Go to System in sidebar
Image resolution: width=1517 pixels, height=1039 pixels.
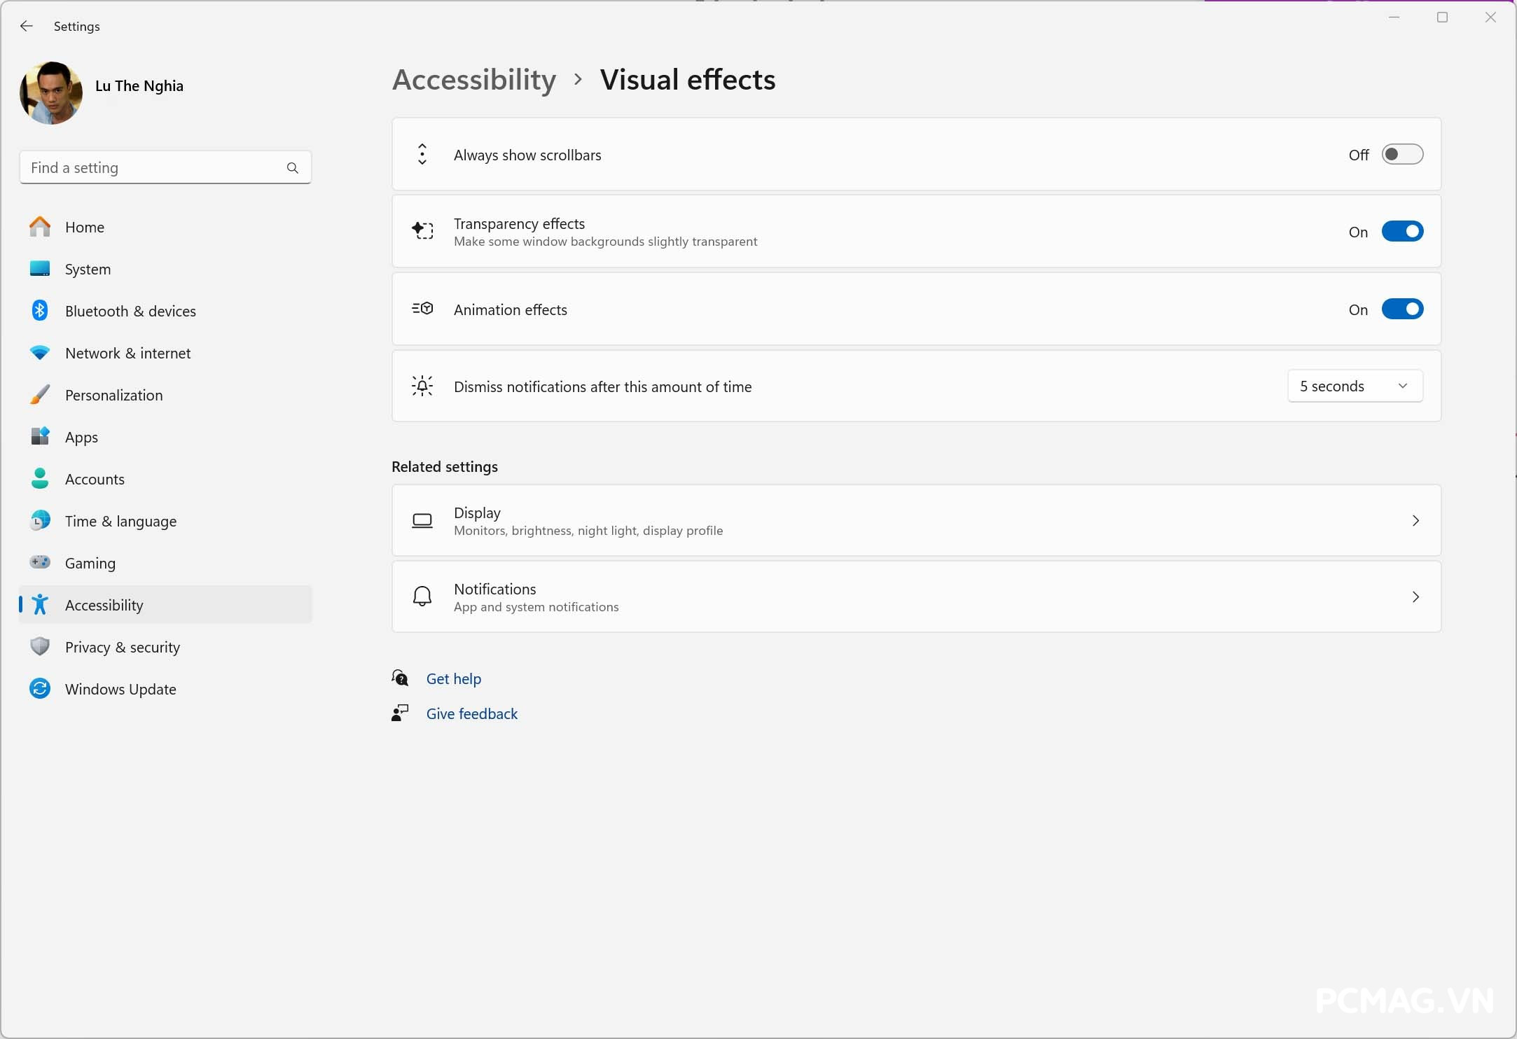click(88, 270)
